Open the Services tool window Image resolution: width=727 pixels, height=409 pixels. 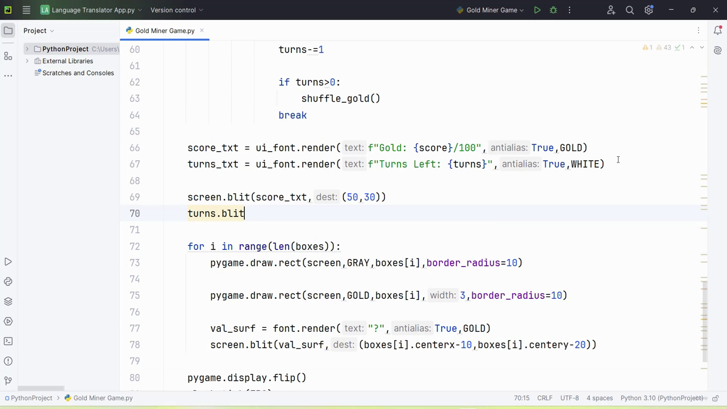tap(8, 322)
